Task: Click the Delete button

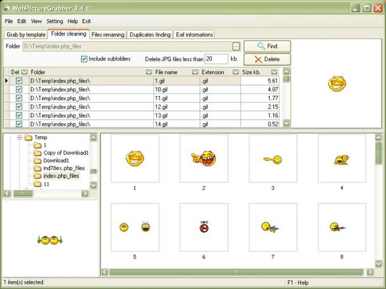Action: 267,59
